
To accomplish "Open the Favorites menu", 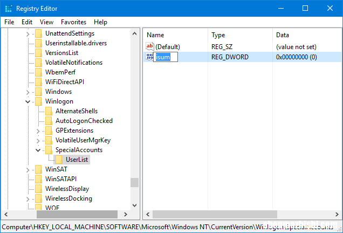I will pyautogui.click(x=73, y=22).
